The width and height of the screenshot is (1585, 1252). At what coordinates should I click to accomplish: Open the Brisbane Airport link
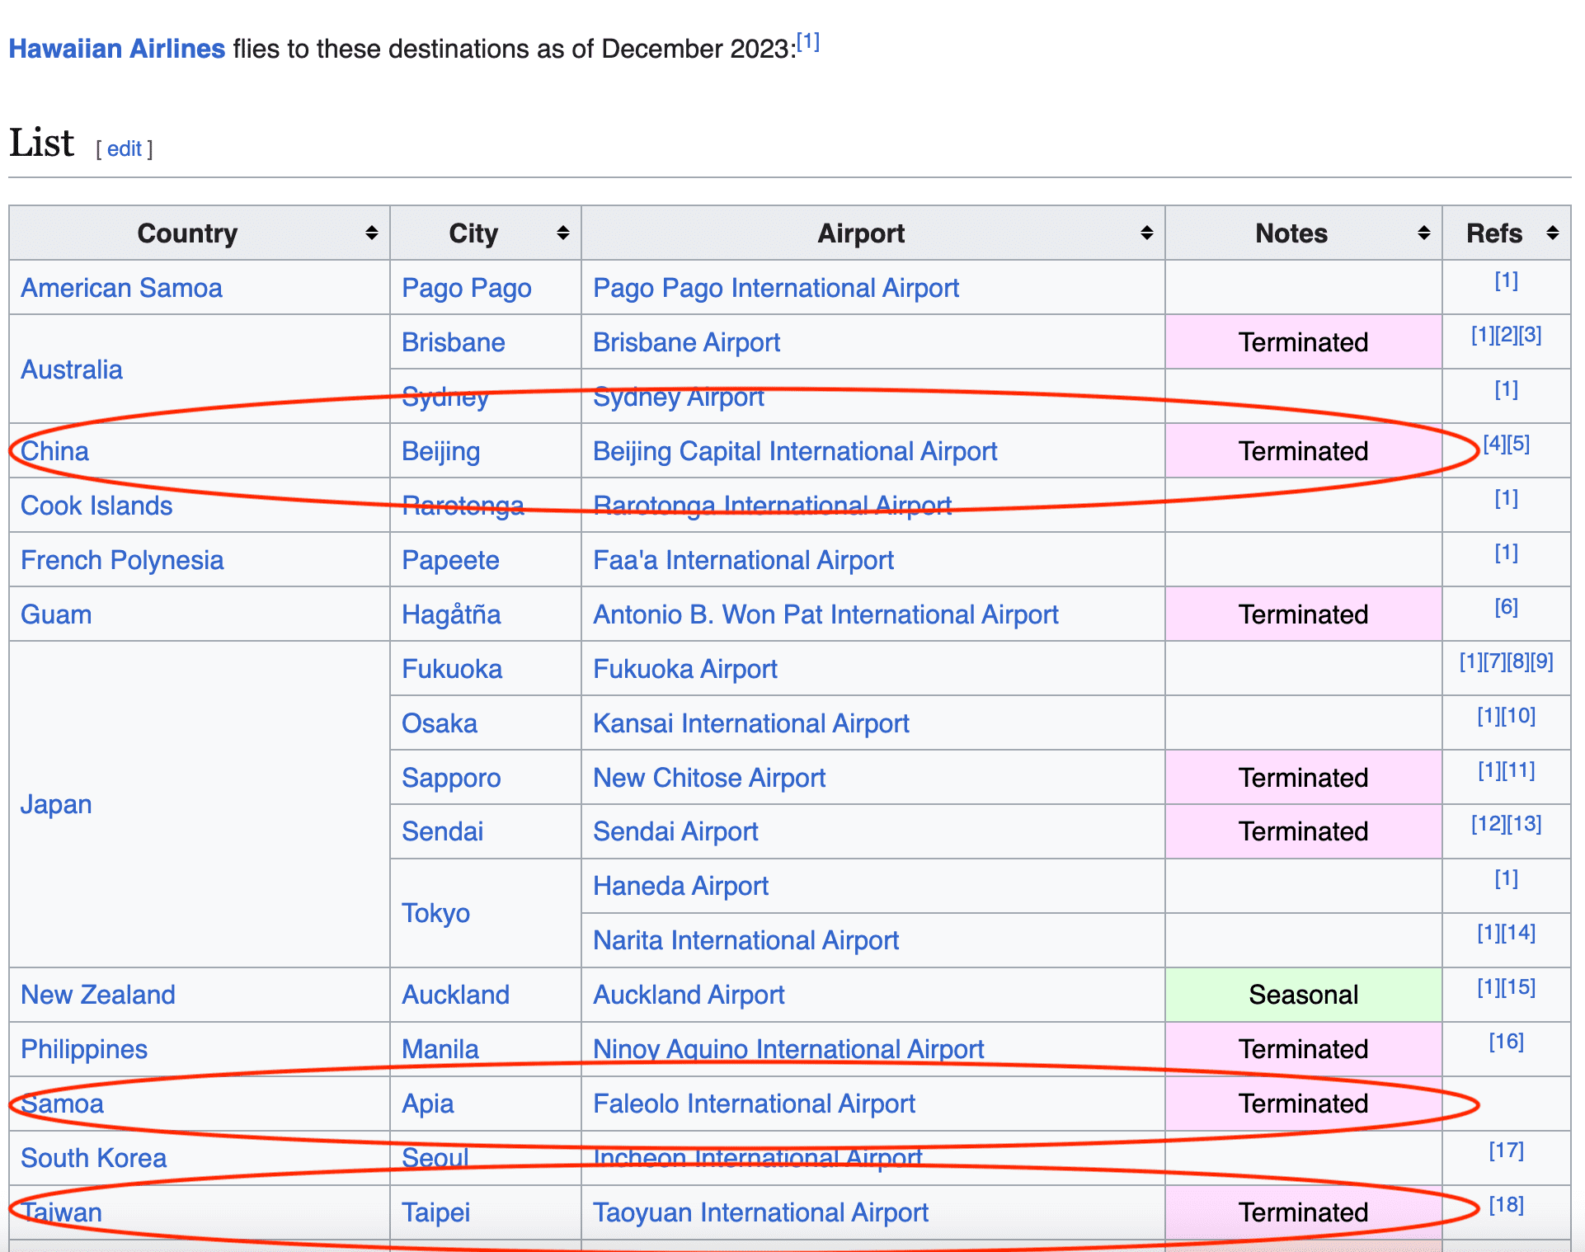tap(687, 342)
